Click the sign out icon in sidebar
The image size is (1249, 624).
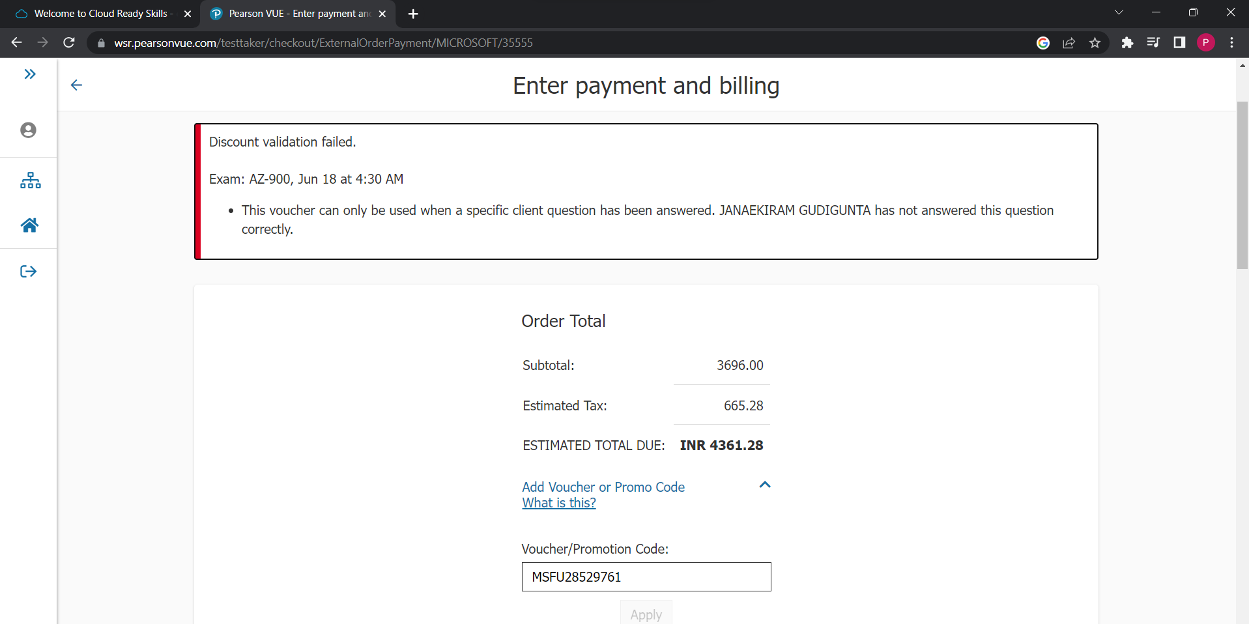coord(29,272)
